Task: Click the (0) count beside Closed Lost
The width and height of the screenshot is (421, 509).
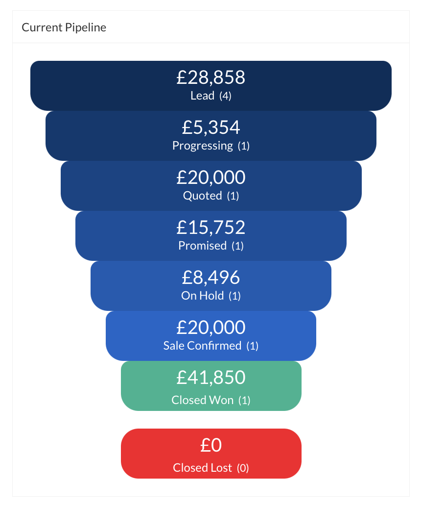Action: [x=243, y=468]
